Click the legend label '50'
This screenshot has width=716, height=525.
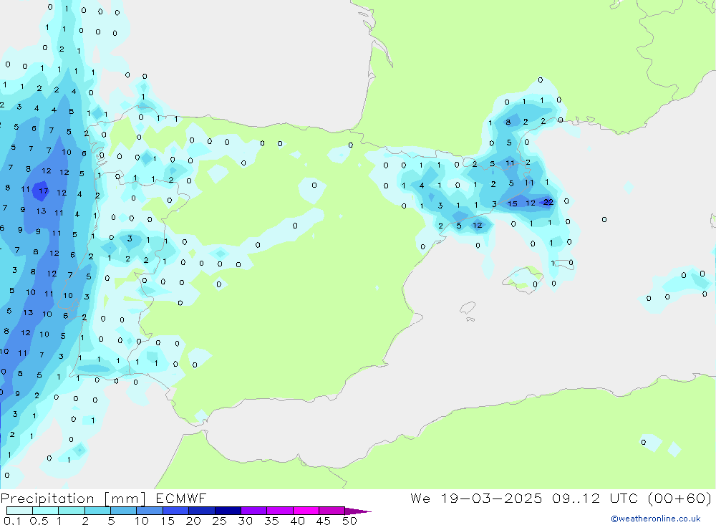pyautogui.click(x=350, y=521)
